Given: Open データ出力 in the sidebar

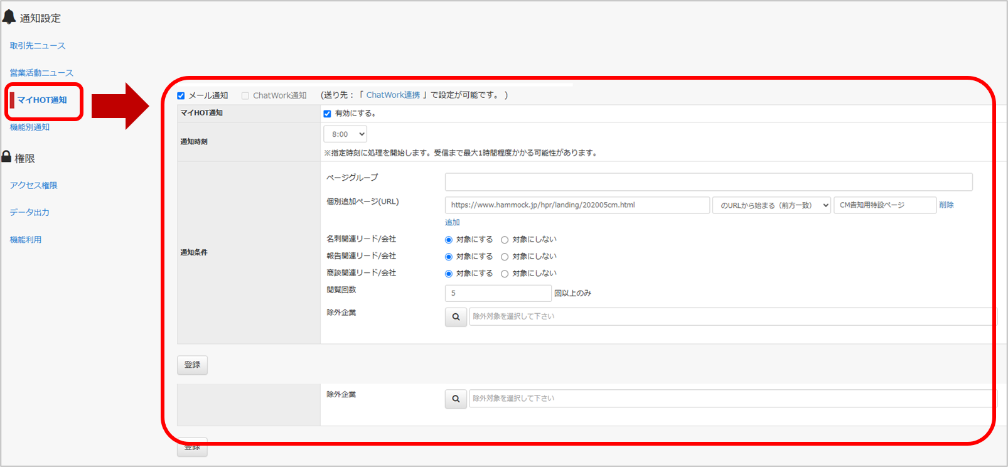Looking at the screenshot, I should pyautogui.click(x=29, y=212).
